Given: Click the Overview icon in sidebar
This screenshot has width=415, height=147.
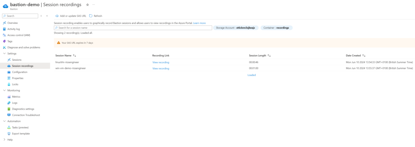Looking at the screenshot, I should click(x=4, y=23).
